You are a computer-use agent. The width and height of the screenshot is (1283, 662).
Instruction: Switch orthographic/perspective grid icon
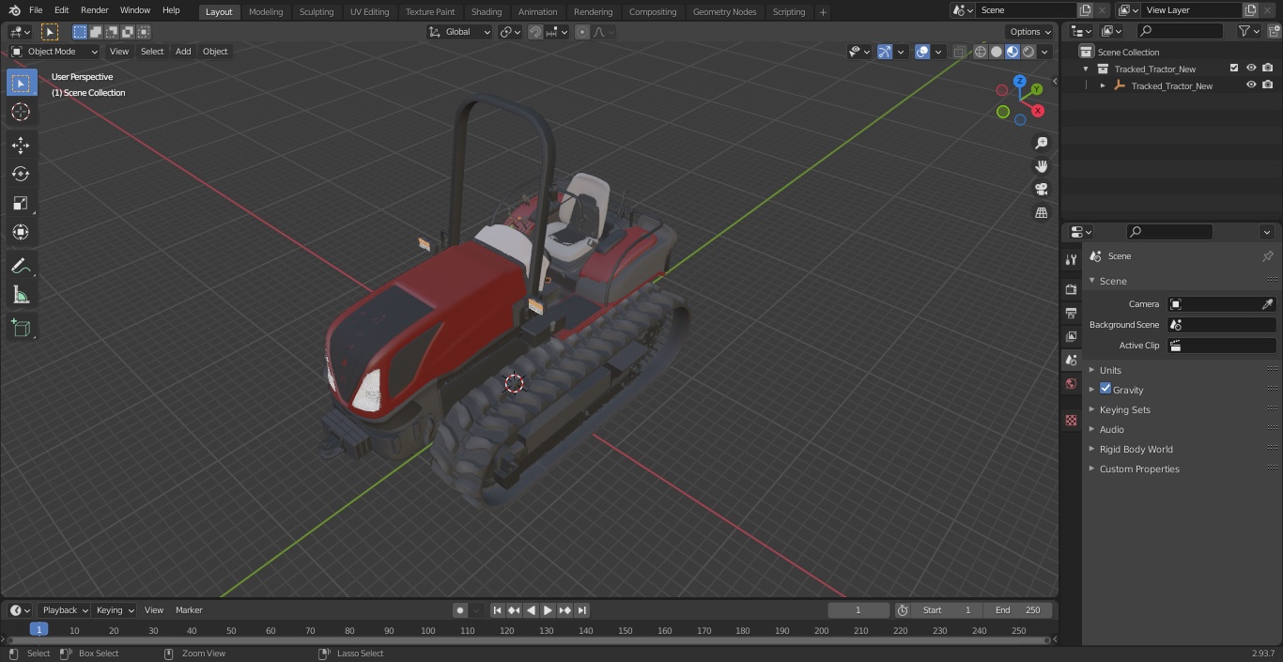point(1041,213)
